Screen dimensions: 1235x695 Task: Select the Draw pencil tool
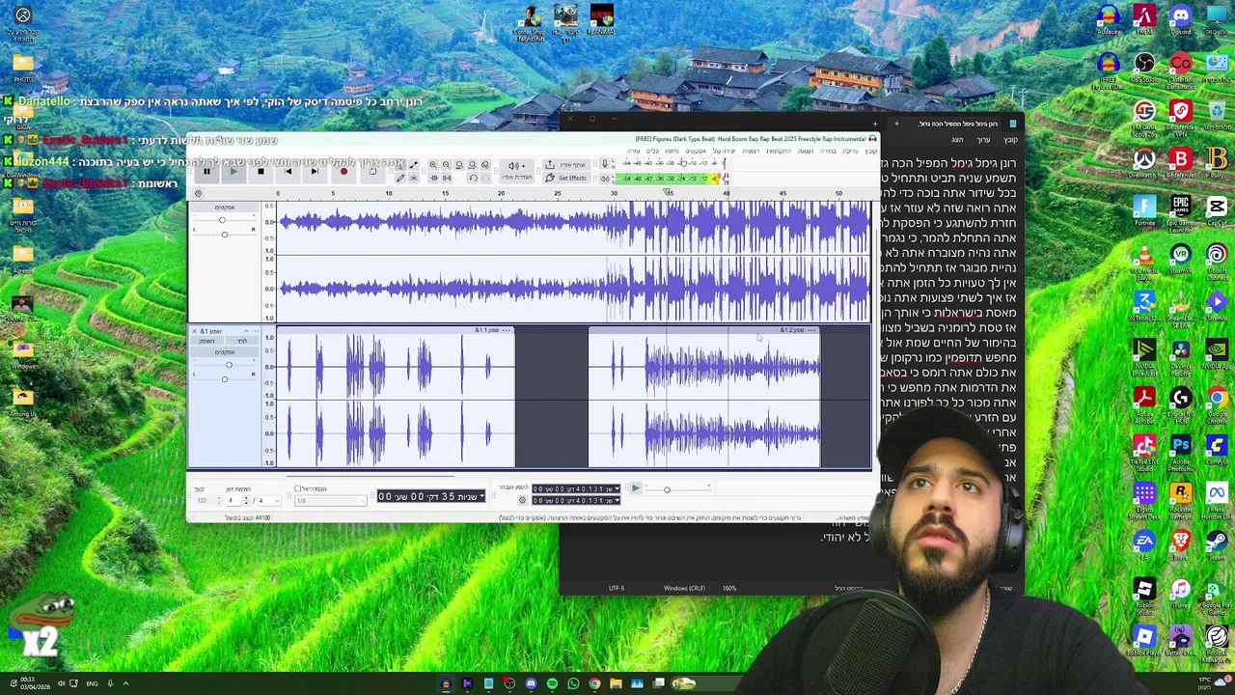[x=400, y=178]
